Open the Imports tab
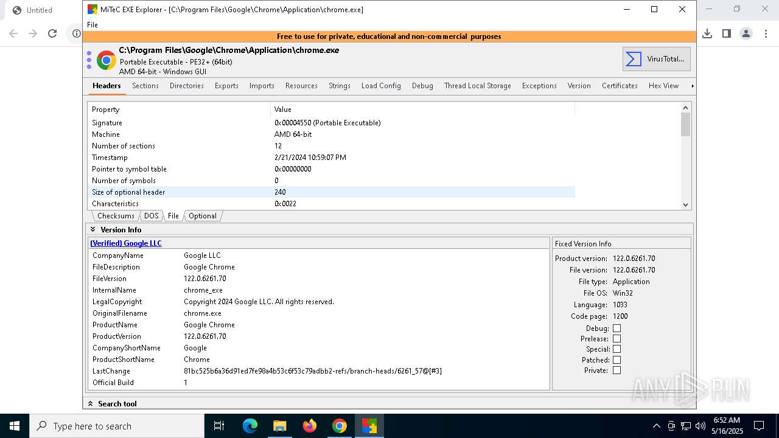 262,86
